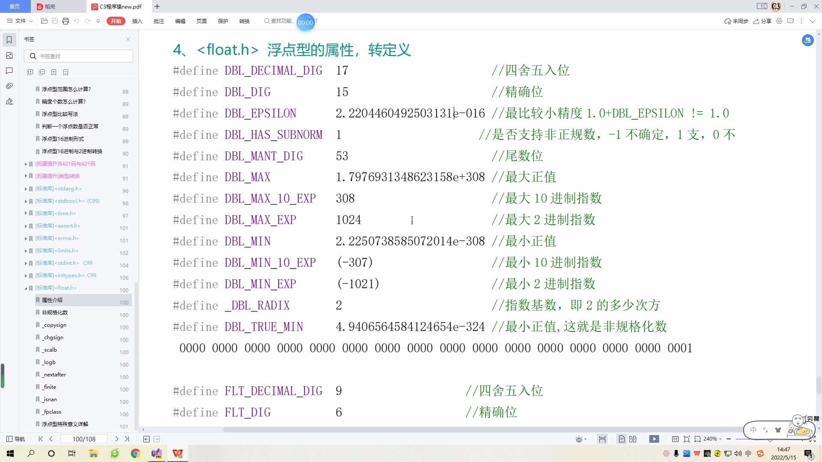822x462 pixels.
Task: Select the bookmarks panel icon in left sidebar
Action: tap(9, 39)
